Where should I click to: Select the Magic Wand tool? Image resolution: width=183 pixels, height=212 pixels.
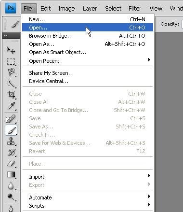(x=11, y=84)
